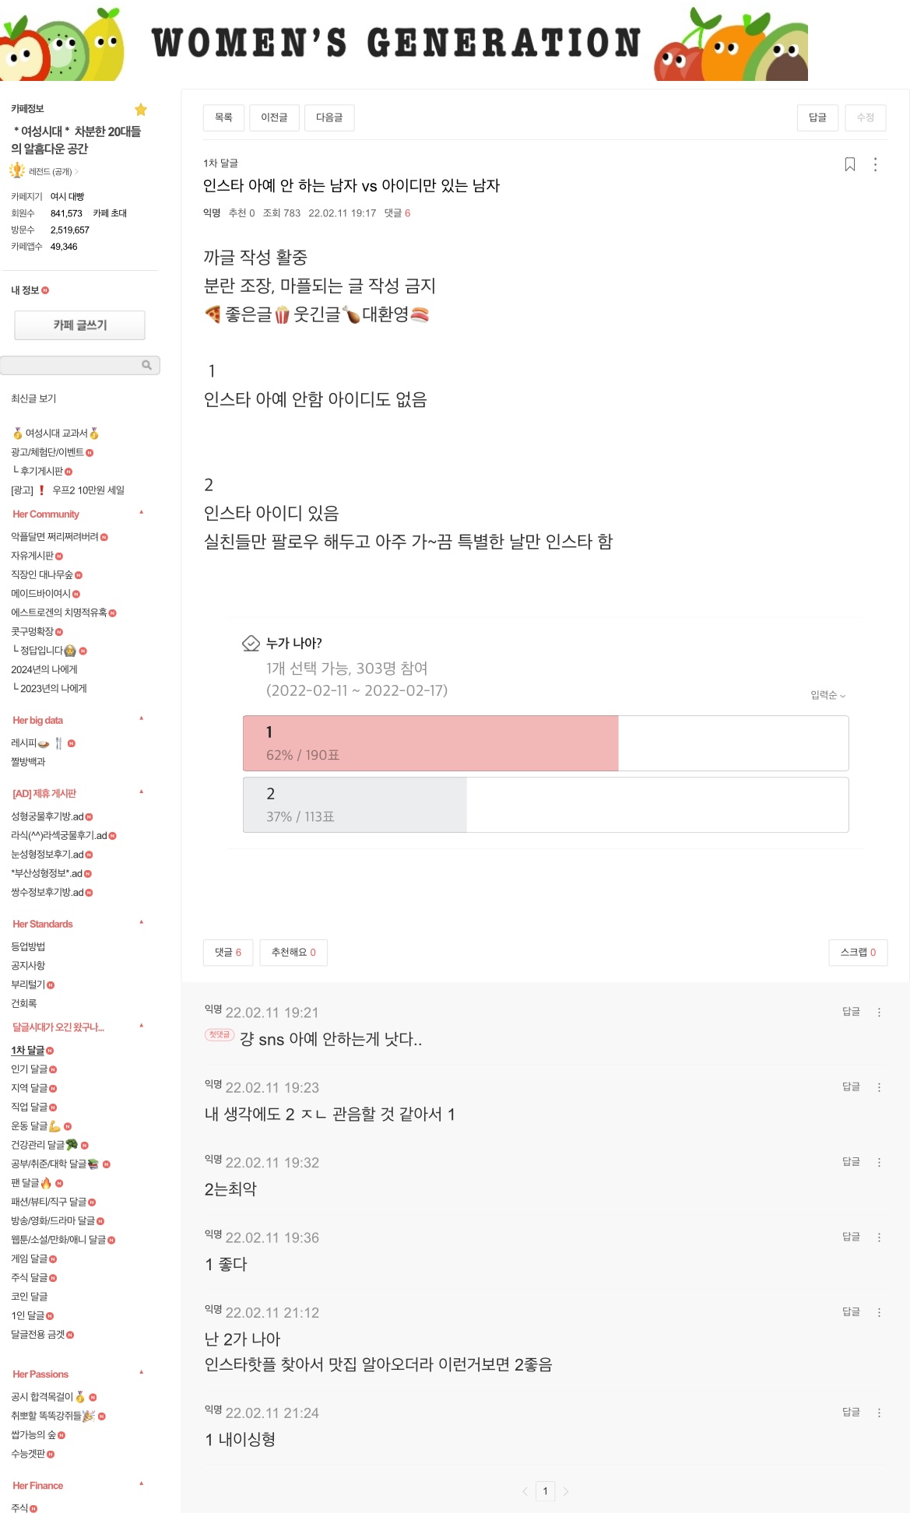Viewport: 910px width, 1513px height.
Task: Click the 카페 글쓰기 button
Action: [79, 325]
